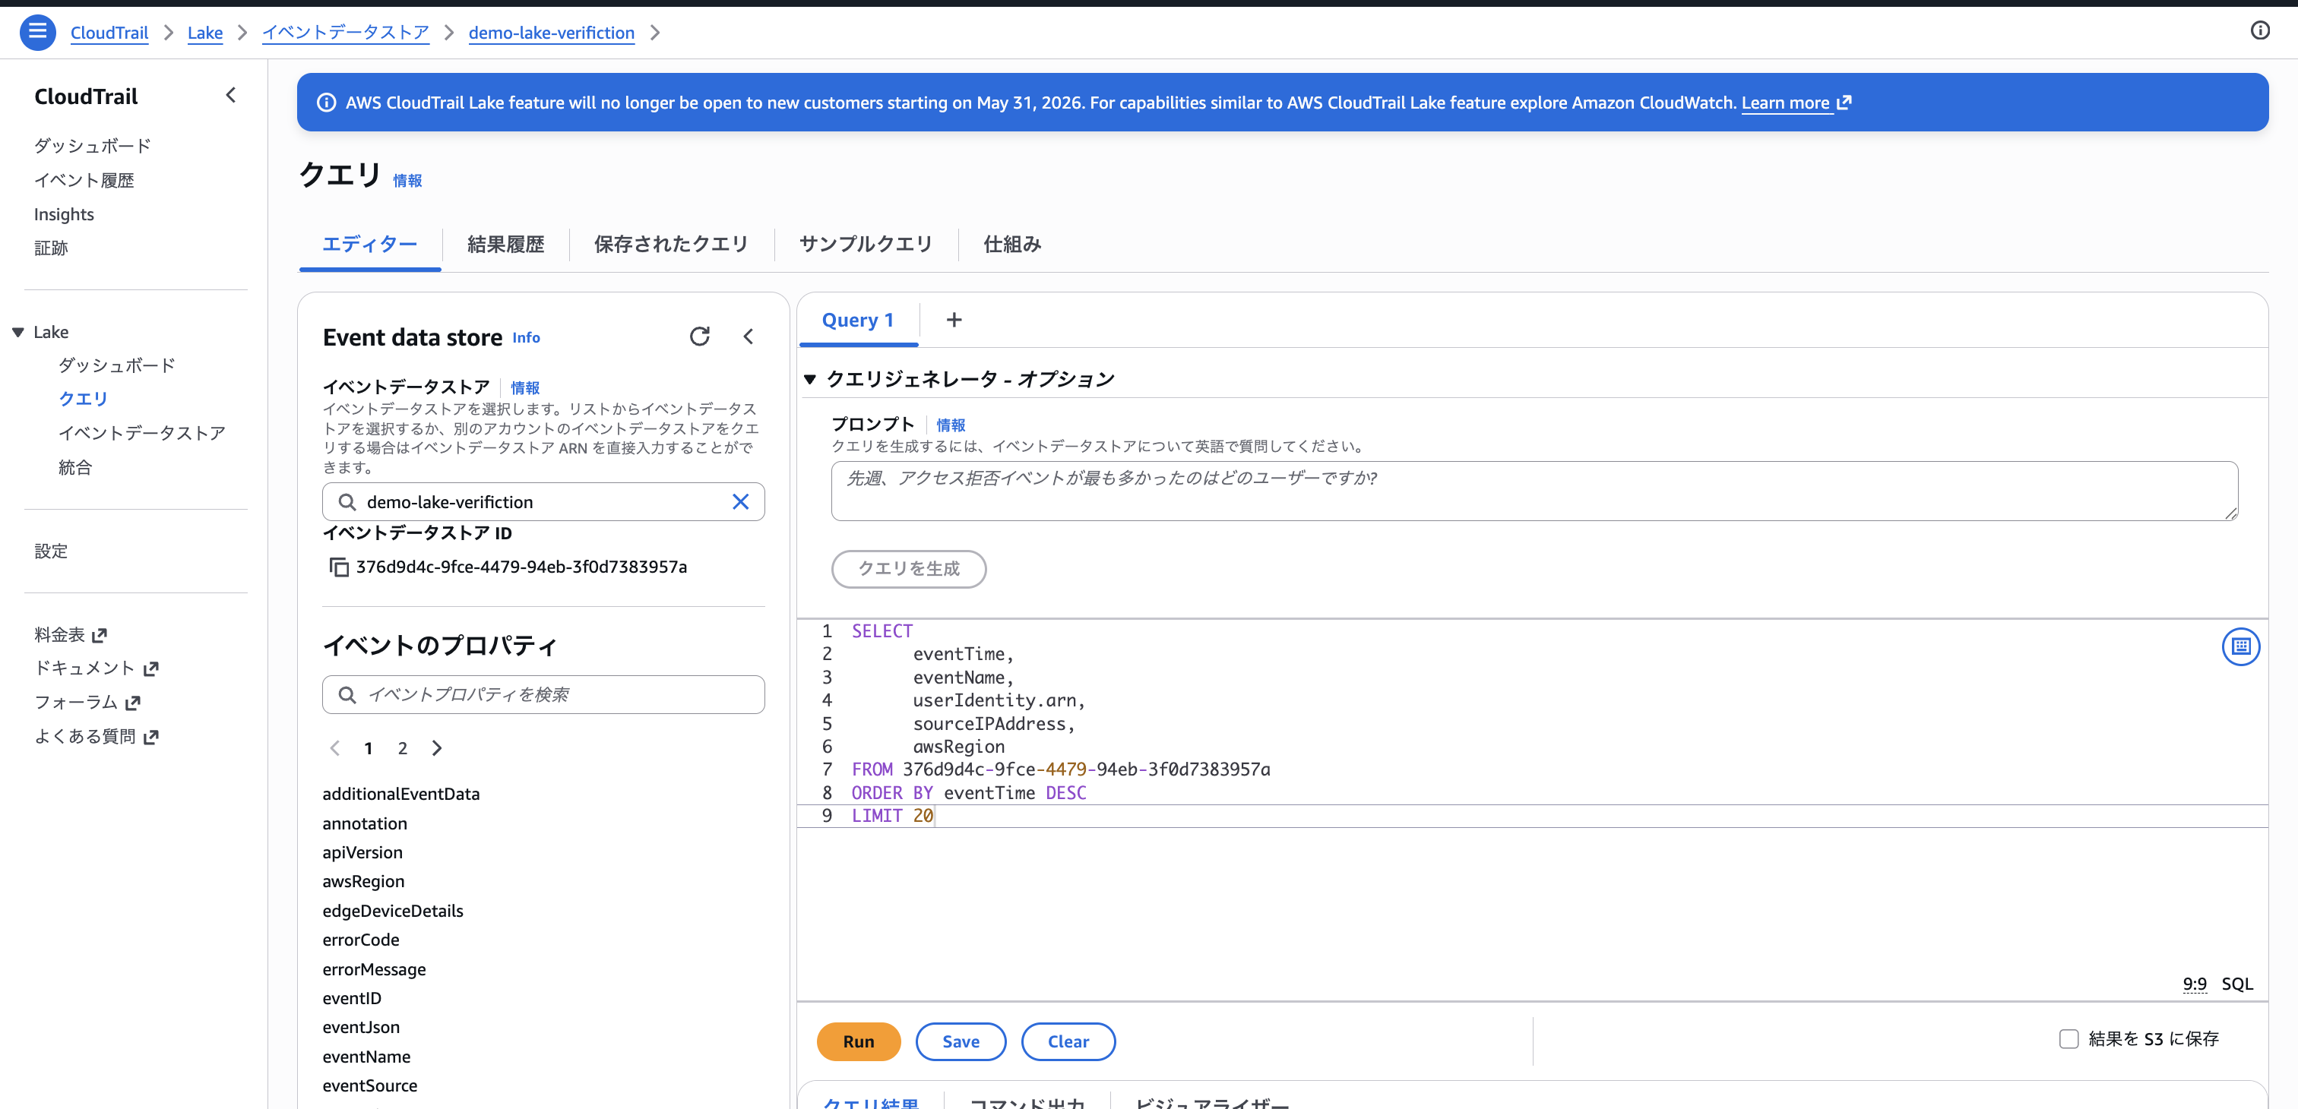Refresh the Event data store panel
2298x1109 pixels.
pyautogui.click(x=699, y=336)
